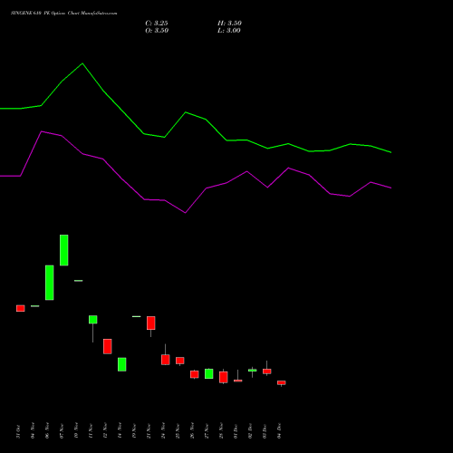Click the 31 Oct date label
Screen dimensions: 453x453
(x=18, y=431)
